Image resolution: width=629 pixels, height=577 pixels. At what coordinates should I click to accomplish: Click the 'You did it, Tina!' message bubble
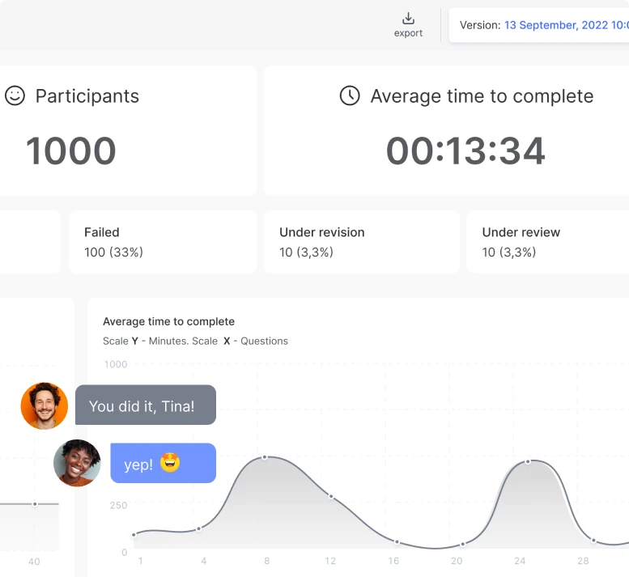click(x=146, y=405)
